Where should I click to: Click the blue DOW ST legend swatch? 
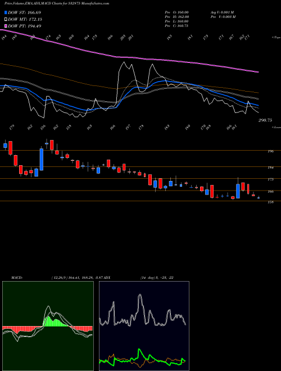pos(6,12)
